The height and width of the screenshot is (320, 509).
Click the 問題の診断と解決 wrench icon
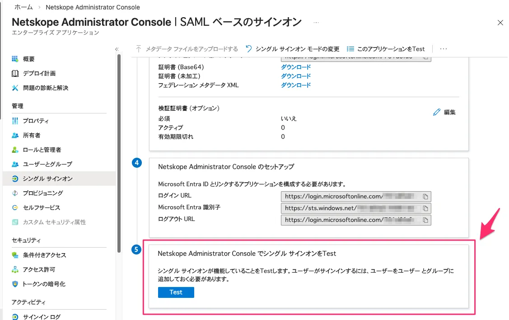(x=15, y=88)
